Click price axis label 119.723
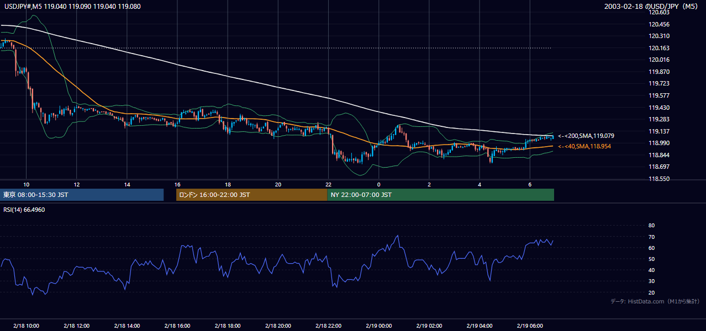This screenshot has width=706, height=331. coord(660,83)
